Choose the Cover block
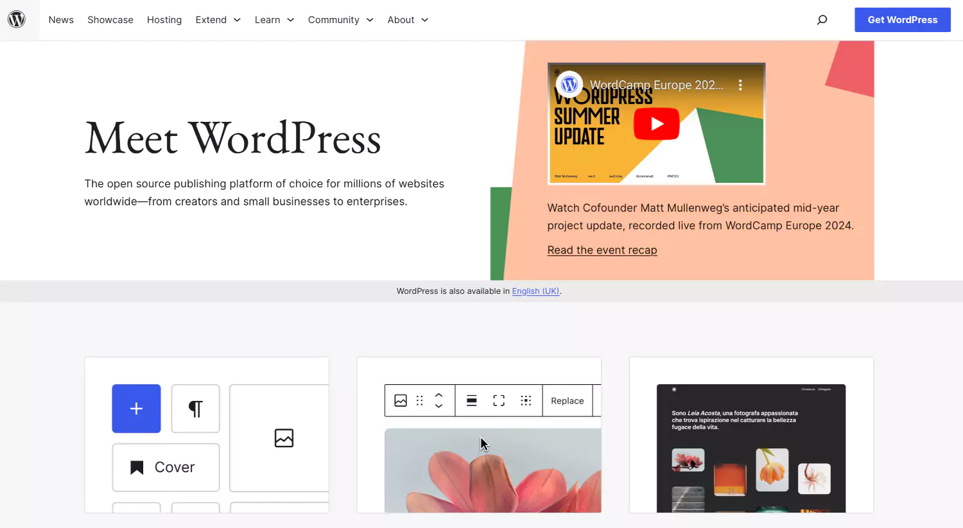This screenshot has width=963, height=528. (x=166, y=467)
